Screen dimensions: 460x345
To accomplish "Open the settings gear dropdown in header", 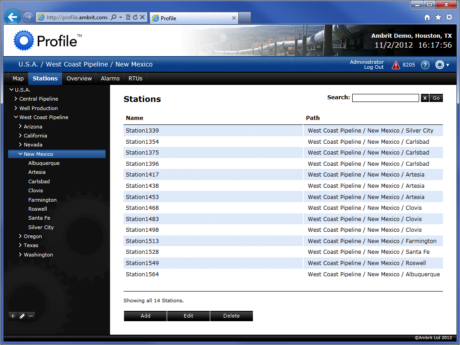I will pos(442,65).
